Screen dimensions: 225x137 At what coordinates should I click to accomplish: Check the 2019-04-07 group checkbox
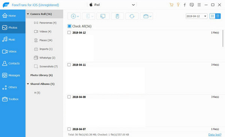(69, 129)
